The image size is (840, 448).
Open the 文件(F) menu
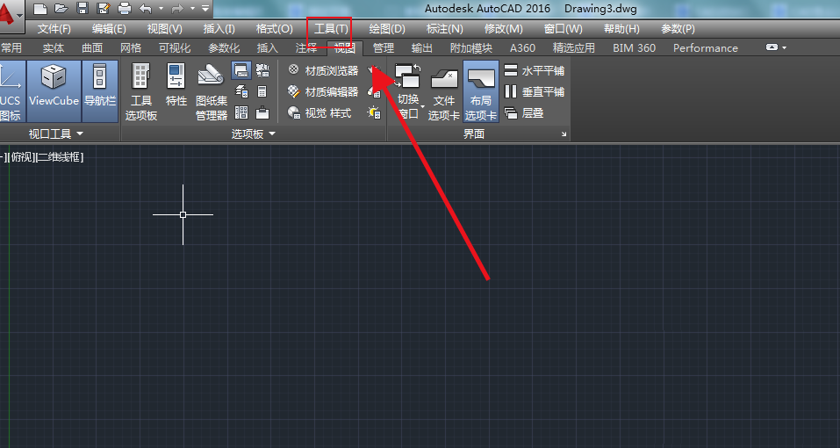click(x=54, y=29)
